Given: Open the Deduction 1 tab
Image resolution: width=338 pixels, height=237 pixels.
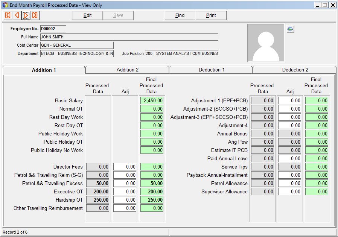Looking at the screenshot, I should [x=212, y=70].
